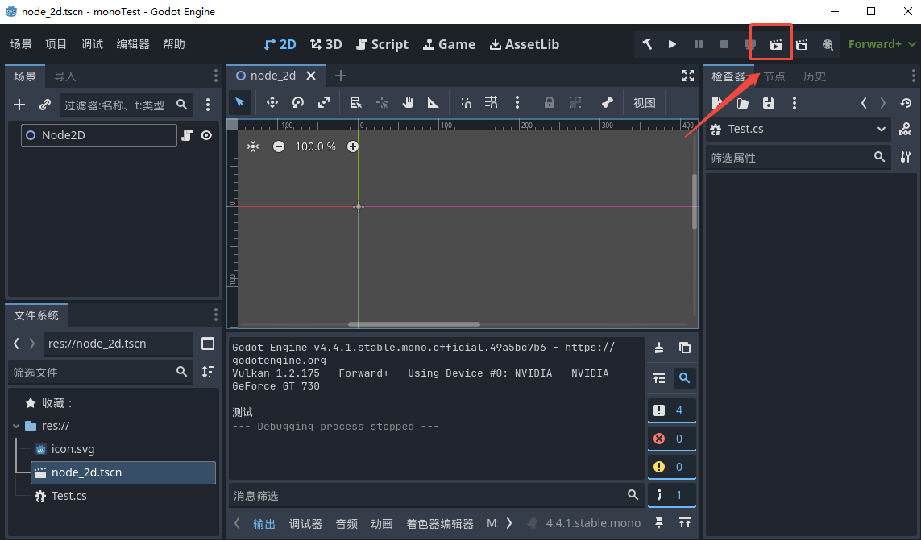Image resolution: width=921 pixels, height=540 pixels.
Task: Pause the running project
Action: coord(699,44)
